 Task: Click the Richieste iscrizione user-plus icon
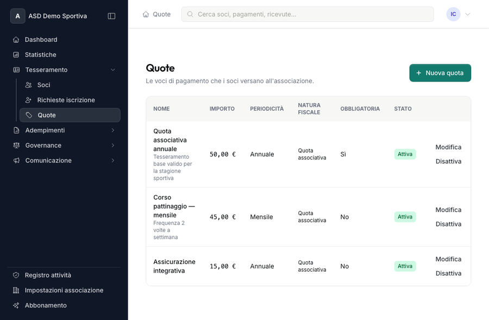29,100
